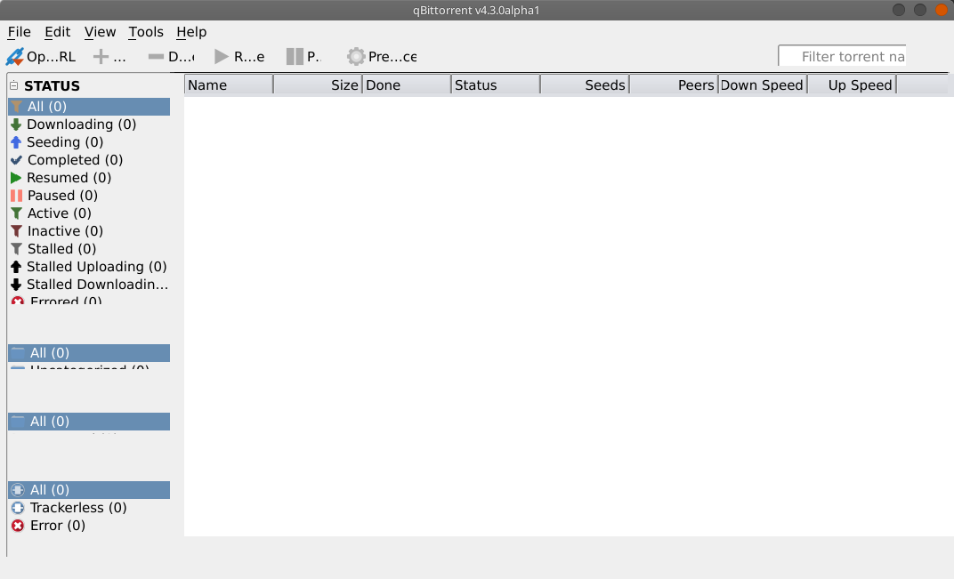Click the green Downloading arrow icon
The width and height of the screenshot is (954, 579).
tap(16, 125)
